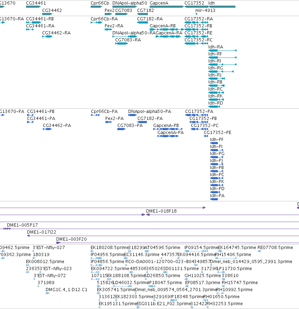Screen dimensions: 299x309
Task: Select the IP18047.5prime EST label
Action: [165, 282]
